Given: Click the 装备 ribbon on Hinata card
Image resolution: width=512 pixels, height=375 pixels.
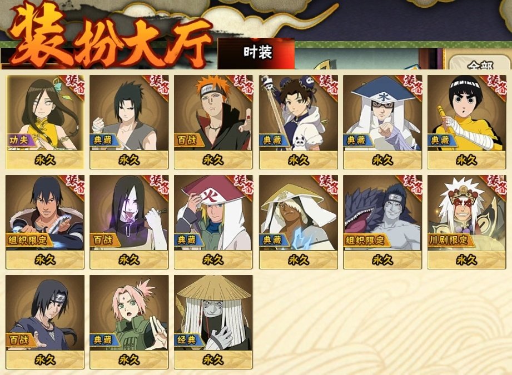Looking at the screenshot, I should (x=74, y=85).
